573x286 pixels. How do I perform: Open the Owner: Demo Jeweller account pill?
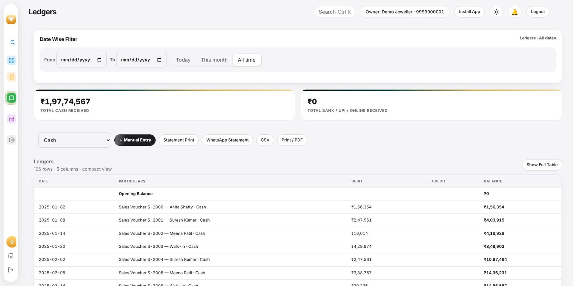tap(405, 12)
